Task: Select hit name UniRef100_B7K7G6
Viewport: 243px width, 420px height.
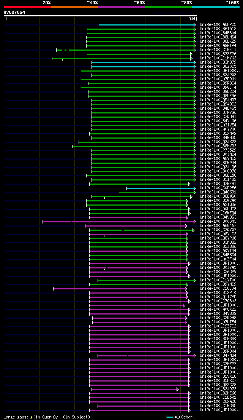Action: pyautogui.click(x=218, y=112)
